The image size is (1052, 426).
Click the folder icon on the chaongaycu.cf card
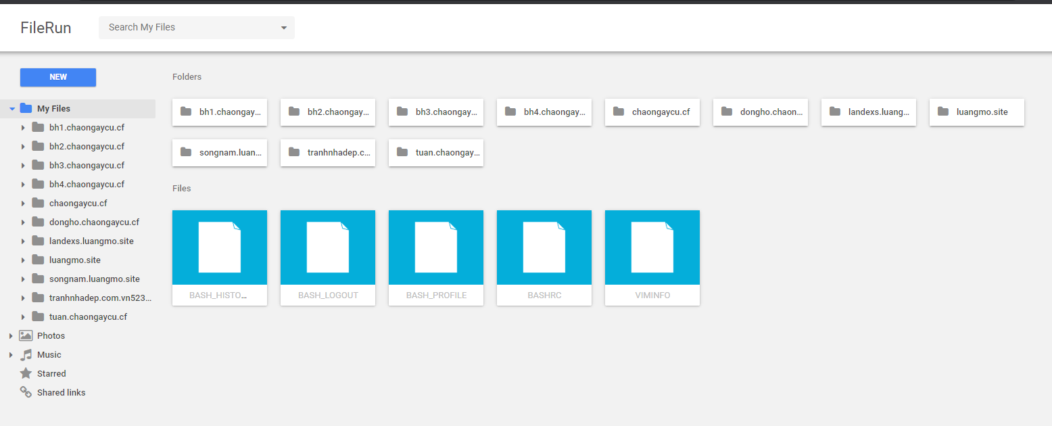click(x=619, y=112)
